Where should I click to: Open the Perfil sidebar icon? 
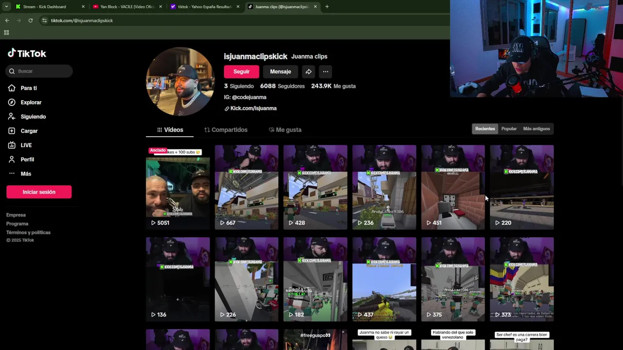[x=12, y=159]
